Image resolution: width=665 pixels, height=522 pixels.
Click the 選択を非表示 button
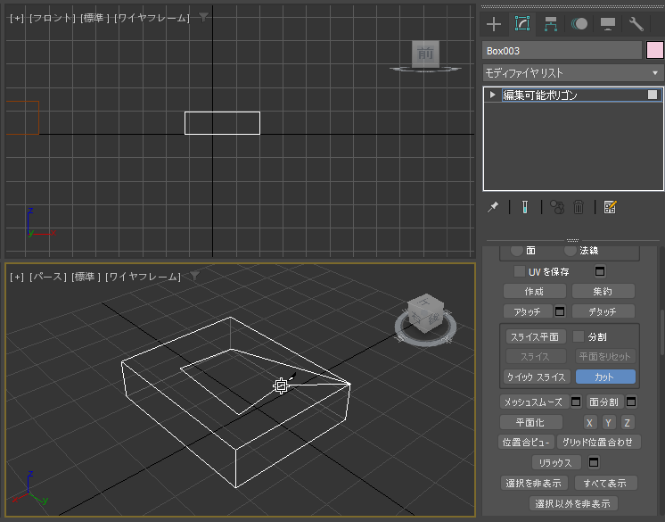point(534,483)
